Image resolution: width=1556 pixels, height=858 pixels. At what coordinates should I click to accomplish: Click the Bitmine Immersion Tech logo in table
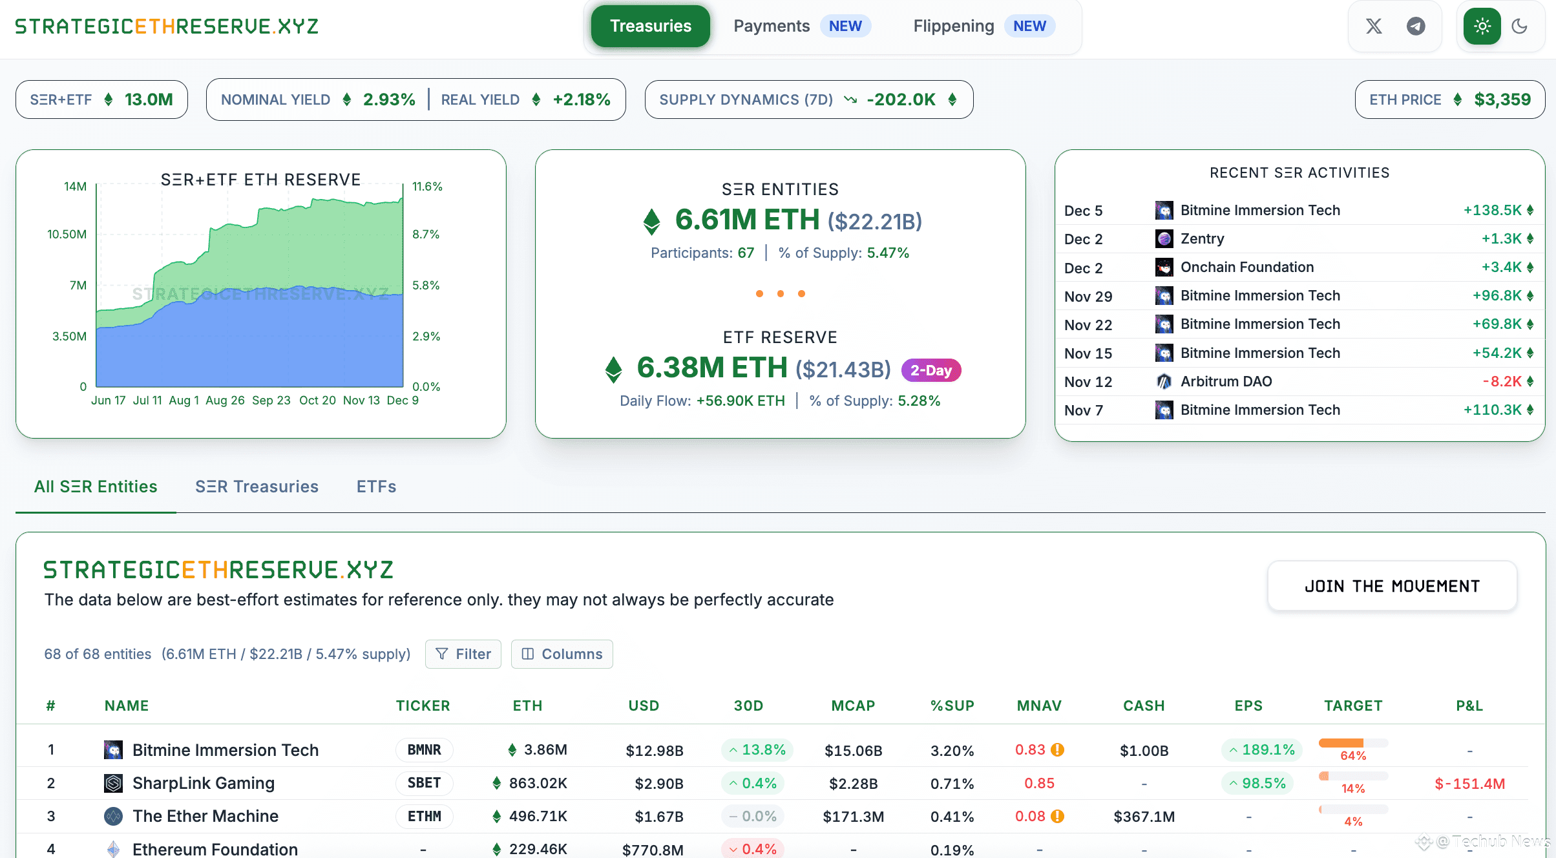pyautogui.click(x=113, y=750)
